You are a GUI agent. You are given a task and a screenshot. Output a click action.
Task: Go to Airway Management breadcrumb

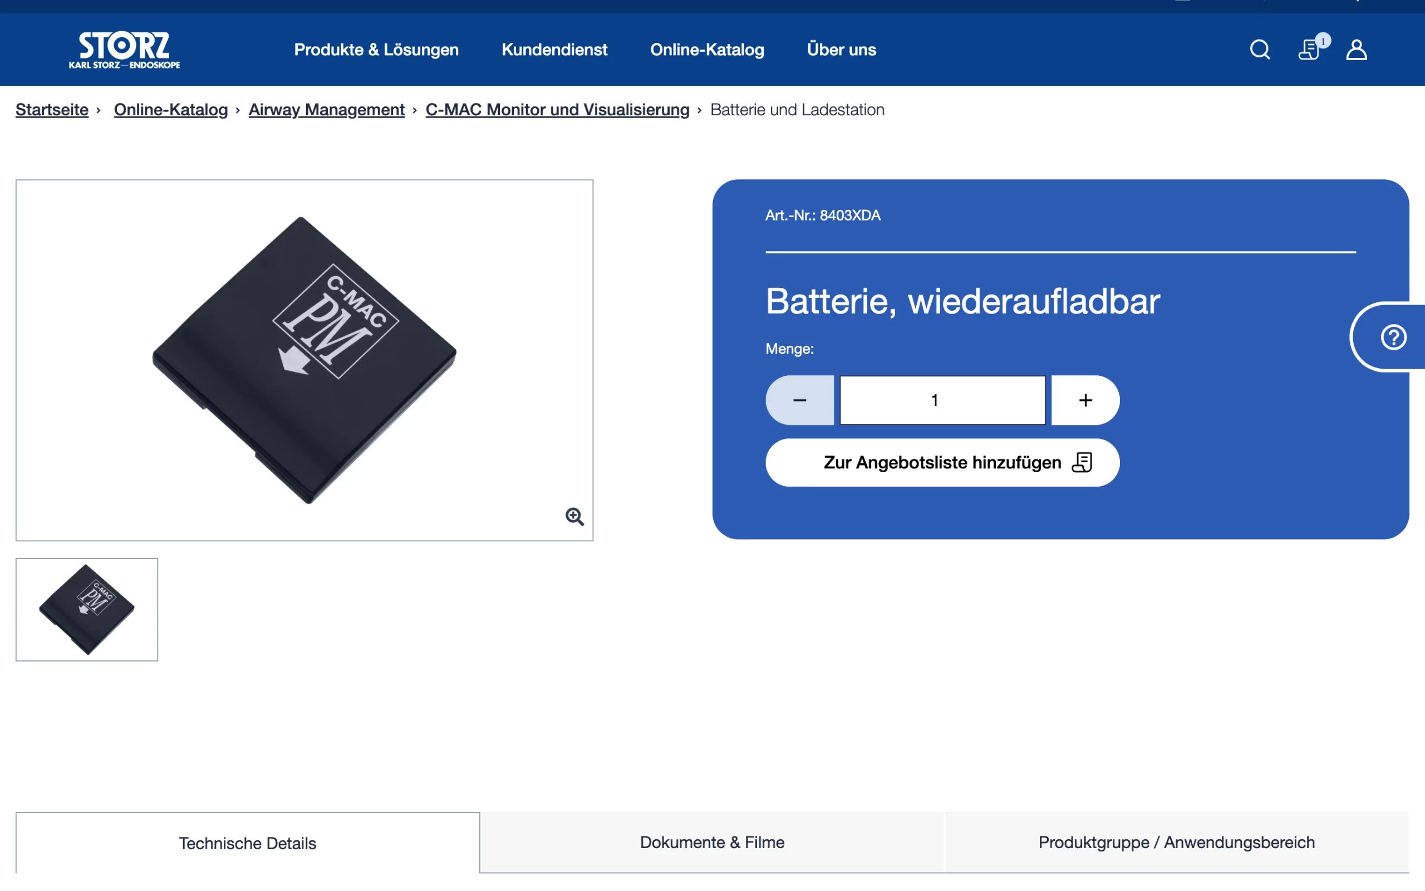pyautogui.click(x=327, y=110)
